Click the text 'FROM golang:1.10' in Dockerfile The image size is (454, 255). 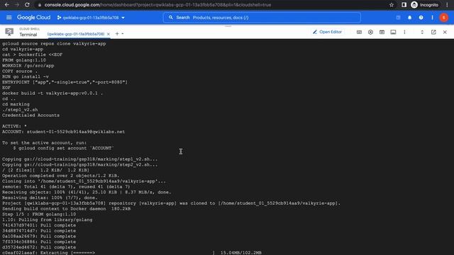tap(23, 60)
